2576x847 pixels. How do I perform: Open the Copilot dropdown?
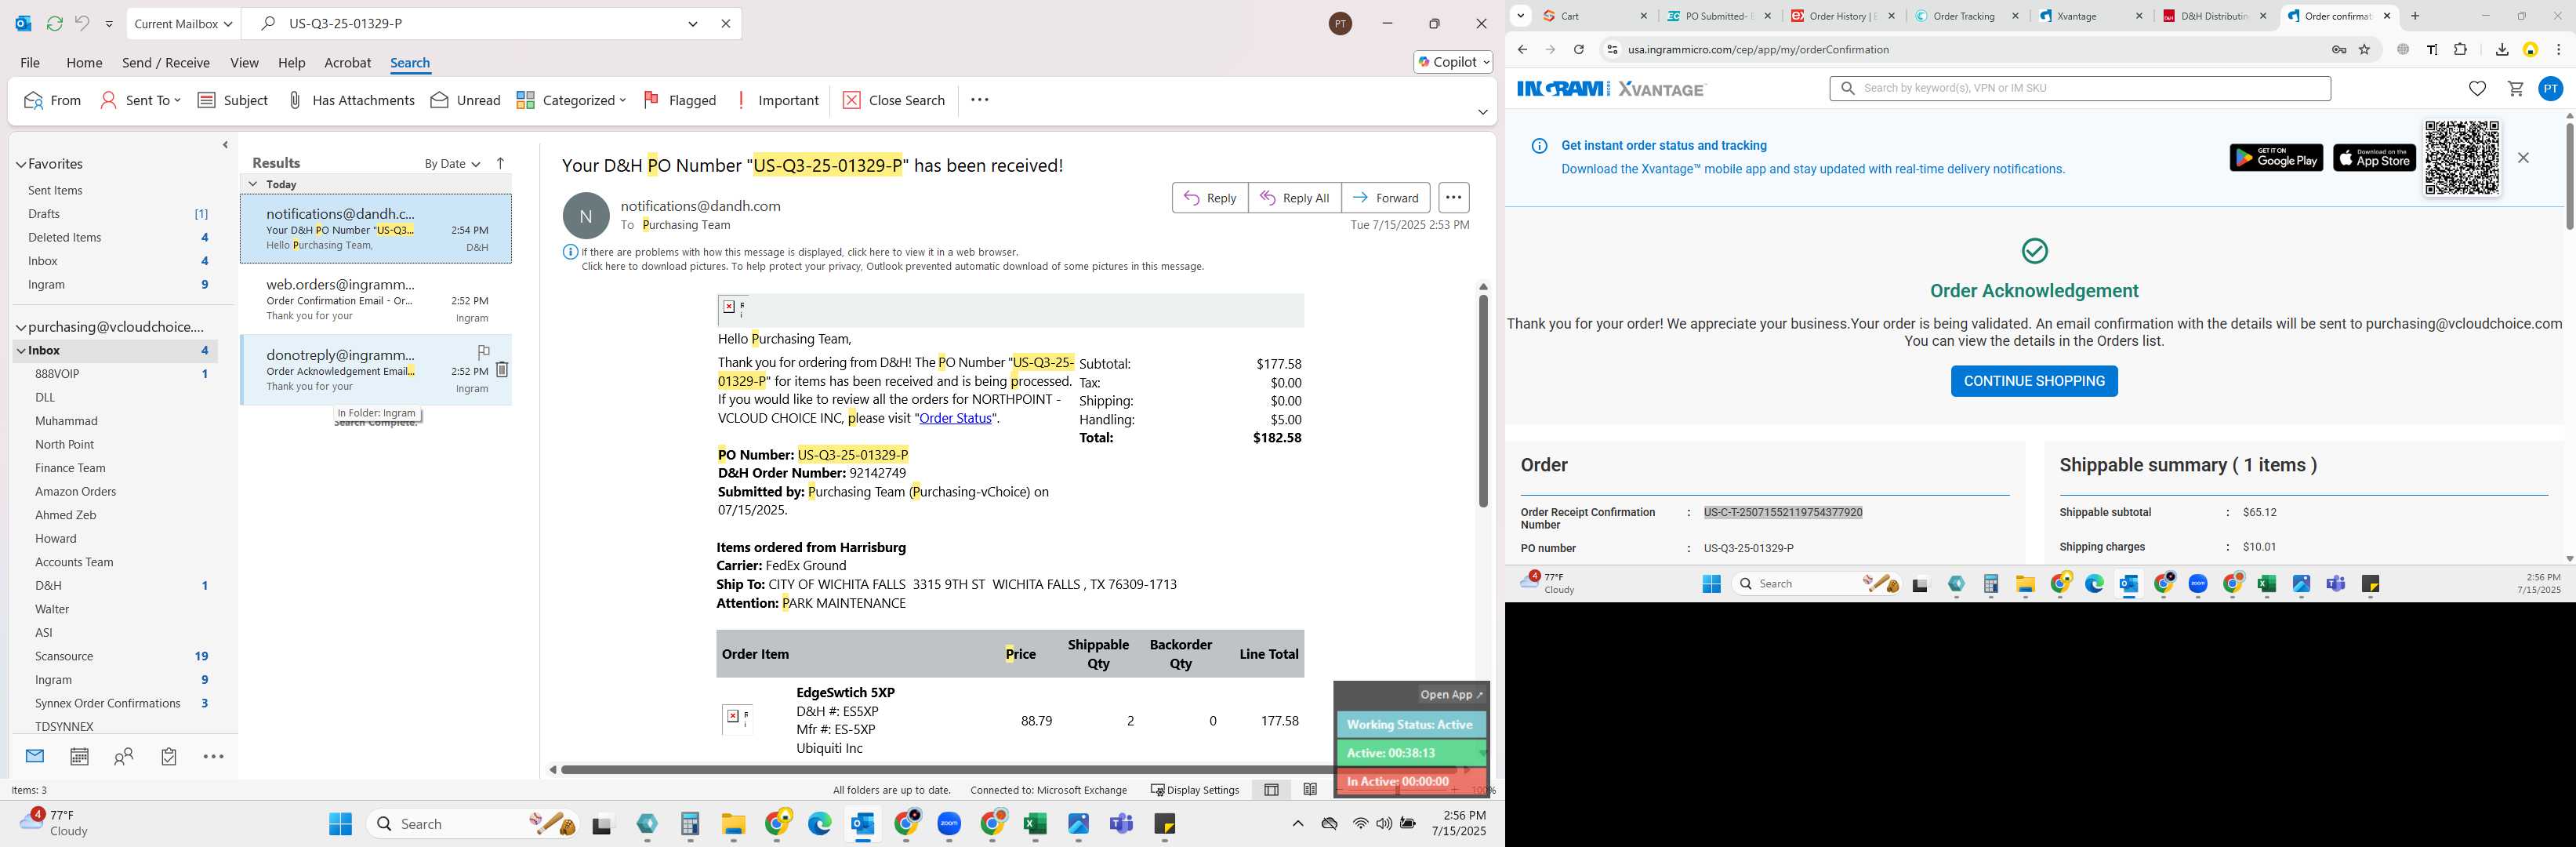(1454, 62)
